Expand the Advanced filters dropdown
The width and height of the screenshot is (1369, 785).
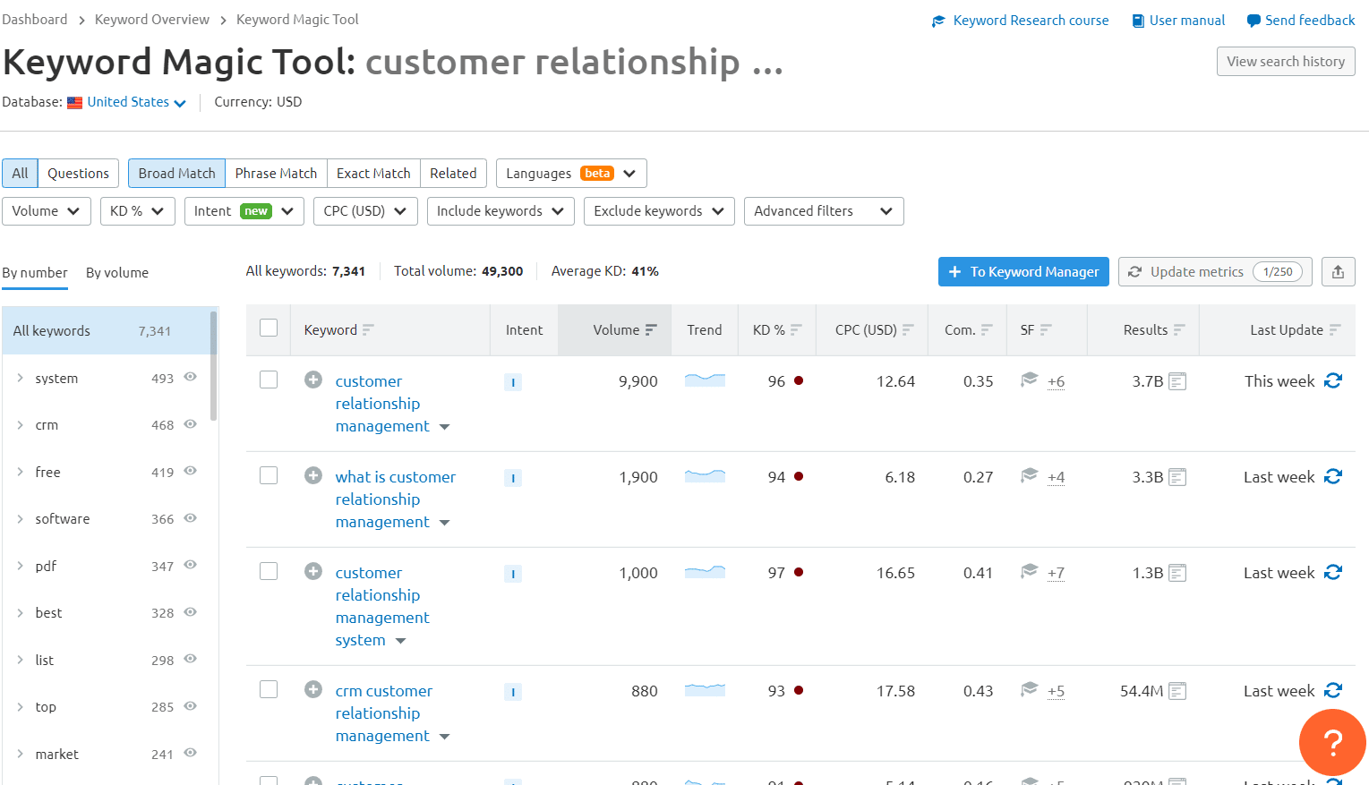824,211
